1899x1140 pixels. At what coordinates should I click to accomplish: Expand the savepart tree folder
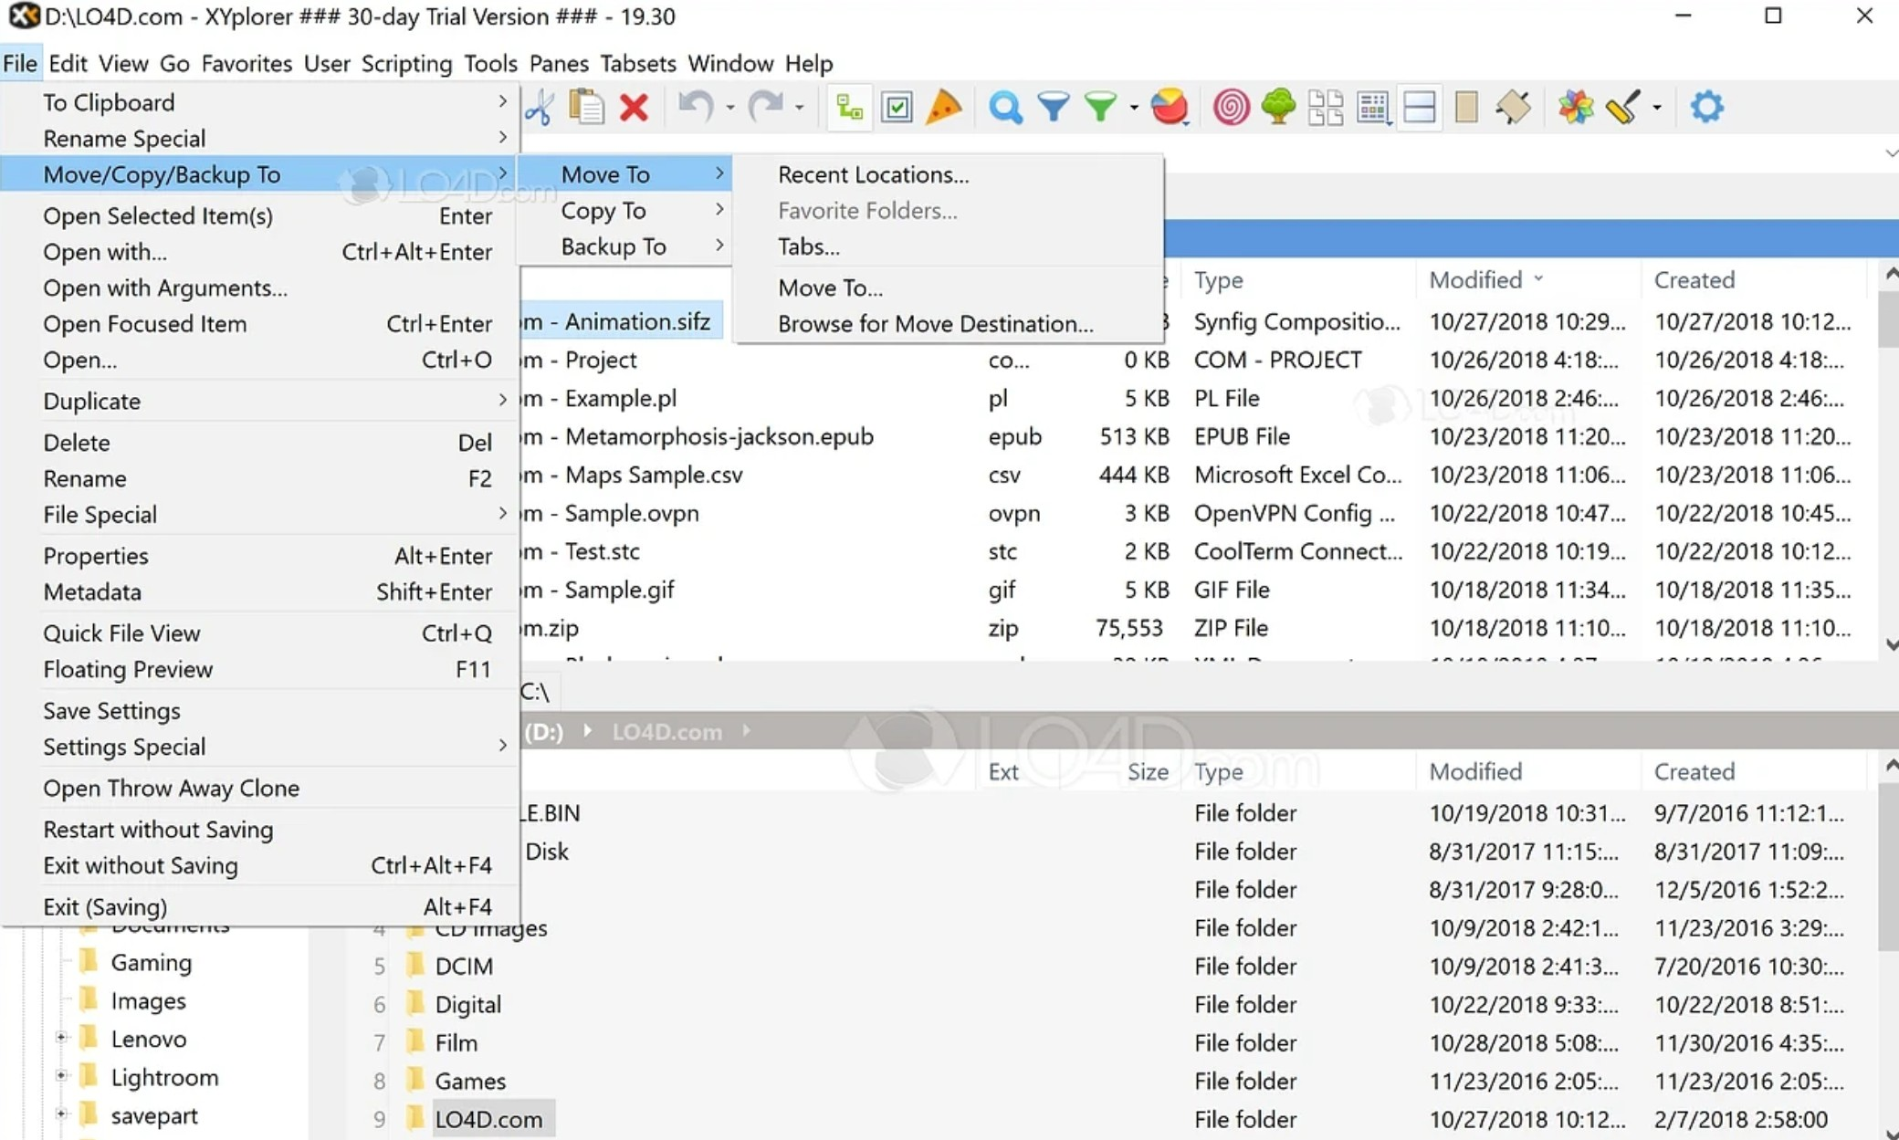pos(61,1114)
